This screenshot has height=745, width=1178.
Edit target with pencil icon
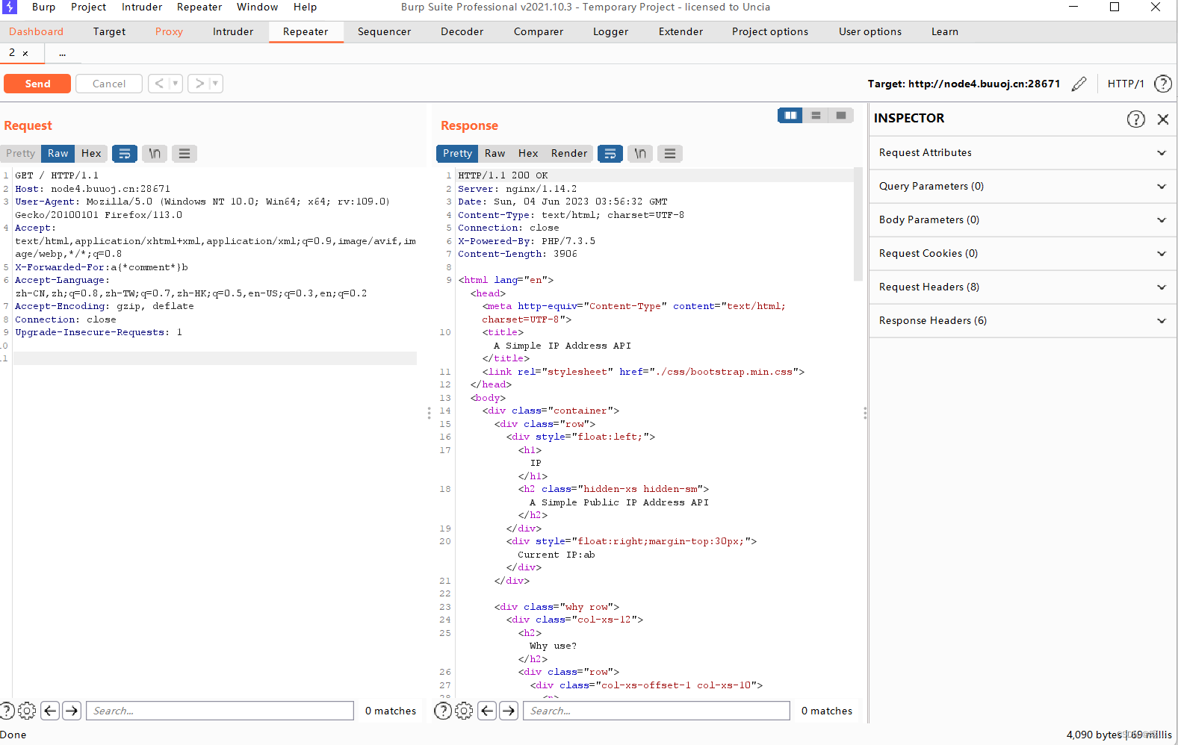click(x=1079, y=84)
